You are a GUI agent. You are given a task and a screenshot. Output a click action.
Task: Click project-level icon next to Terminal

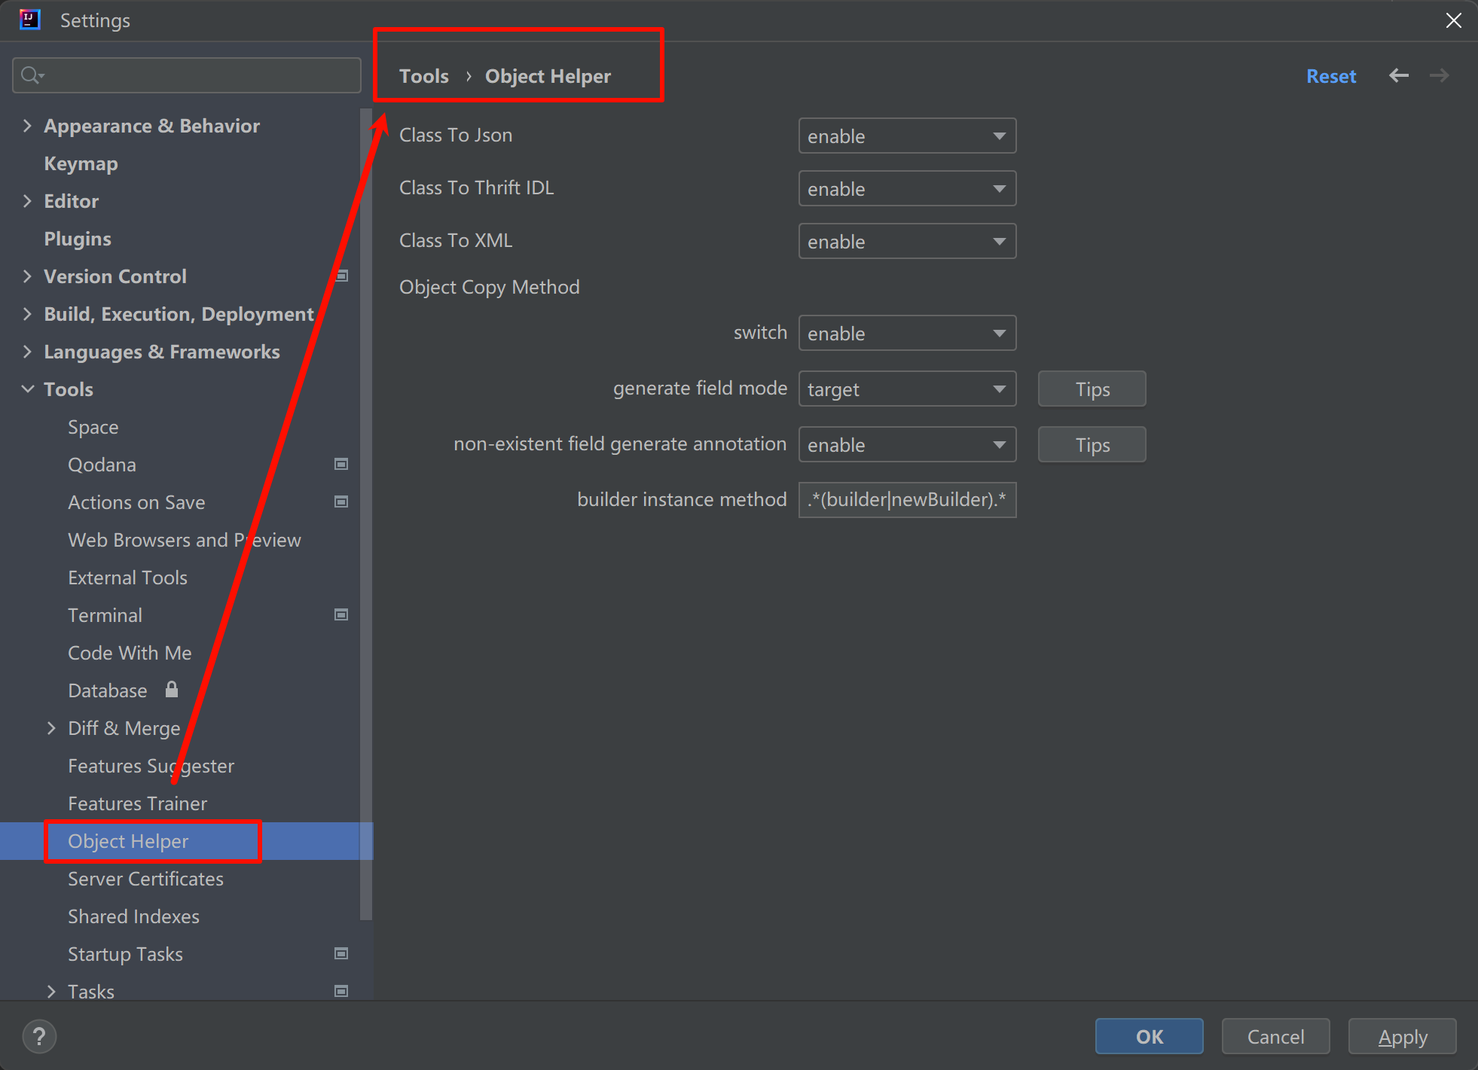point(341,615)
